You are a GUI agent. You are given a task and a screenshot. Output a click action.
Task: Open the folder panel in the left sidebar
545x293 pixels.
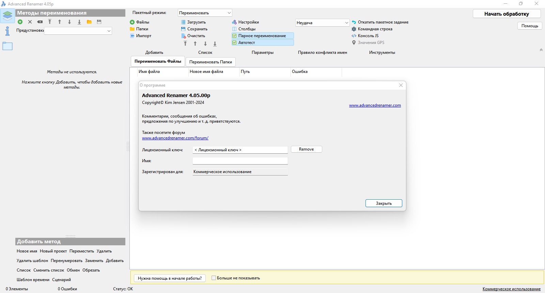7,46
